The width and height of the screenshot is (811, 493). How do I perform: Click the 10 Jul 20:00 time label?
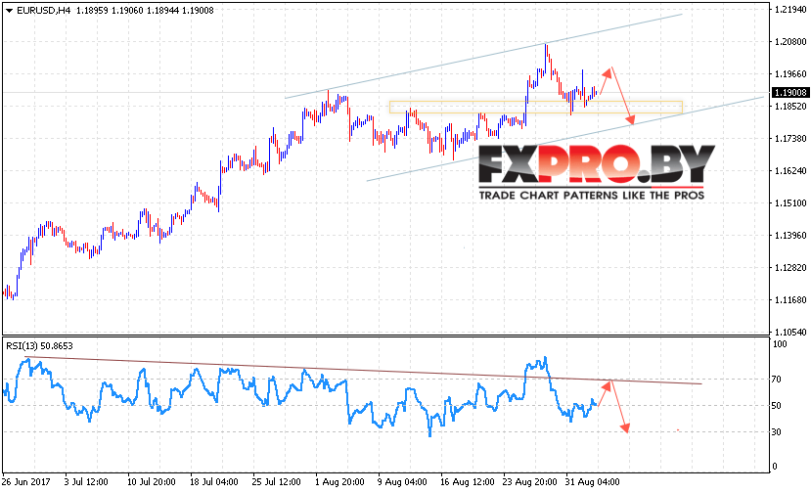click(151, 482)
